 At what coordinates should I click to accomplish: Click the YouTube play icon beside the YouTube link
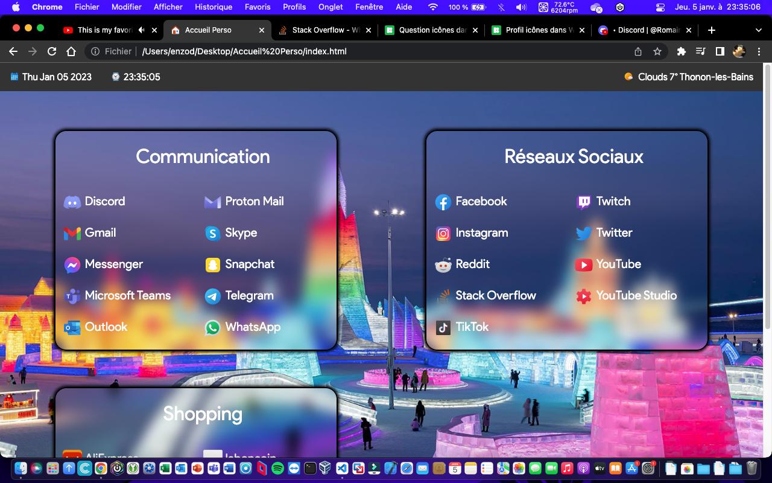coord(584,264)
